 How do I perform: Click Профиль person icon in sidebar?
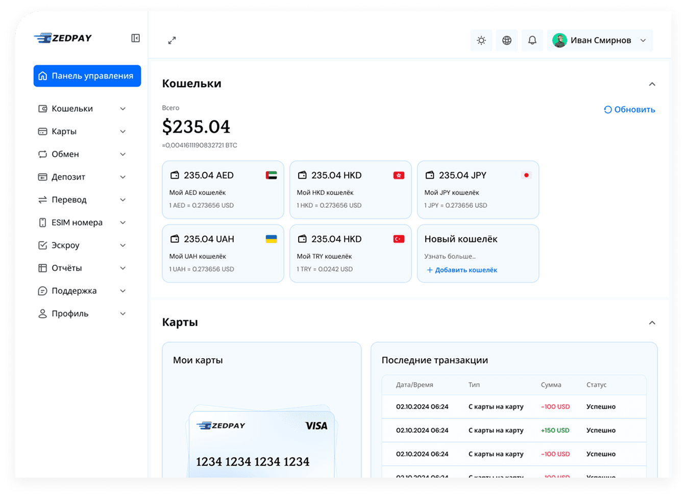point(43,314)
